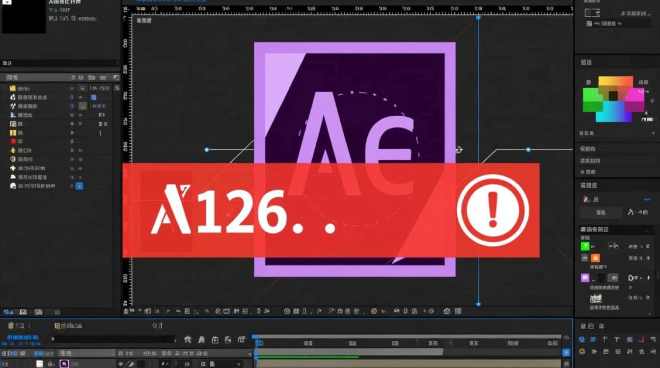Select the first timeline composition tab
The height and width of the screenshot is (368, 660).
pos(16,326)
